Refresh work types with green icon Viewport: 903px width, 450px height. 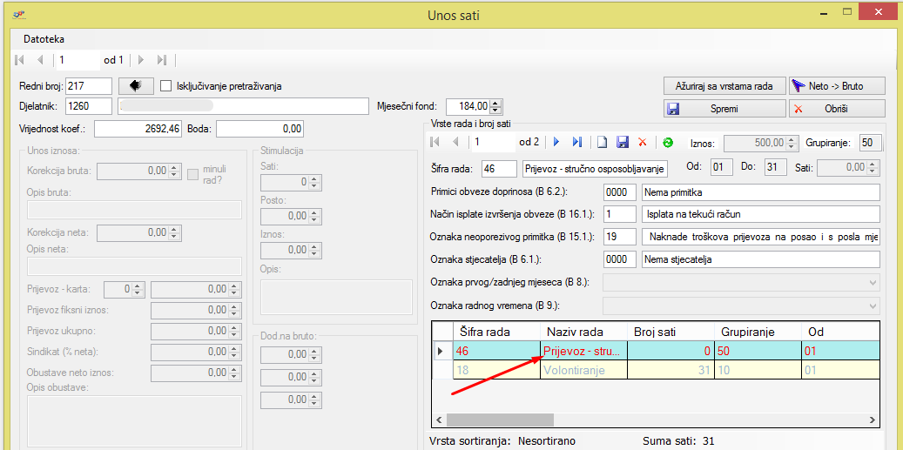click(667, 142)
